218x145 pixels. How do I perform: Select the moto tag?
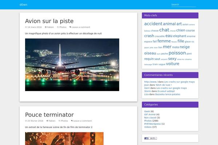pos(175,47)
